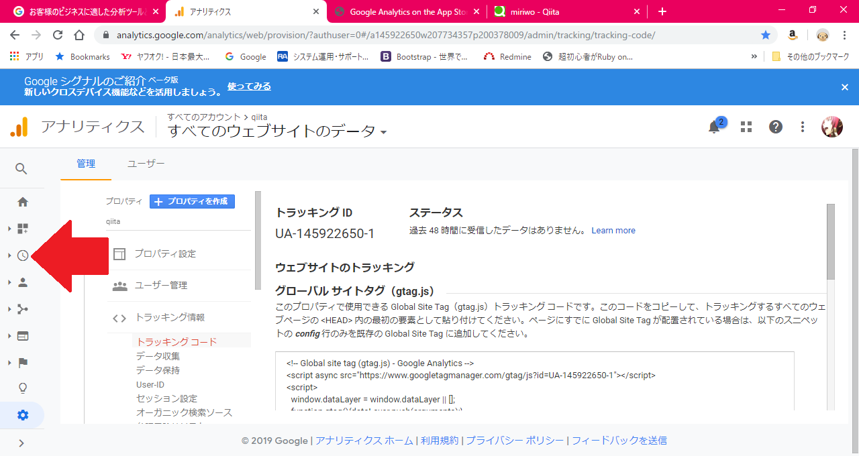This screenshot has height=456, width=859.
Task: Open the account profile avatar
Action: (x=832, y=127)
